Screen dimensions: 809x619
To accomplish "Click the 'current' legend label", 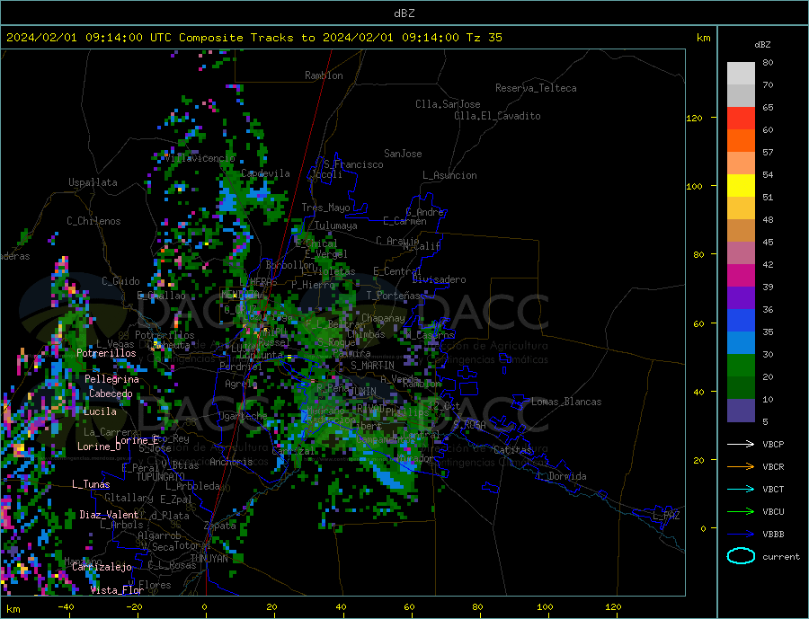I will [781, 557].
